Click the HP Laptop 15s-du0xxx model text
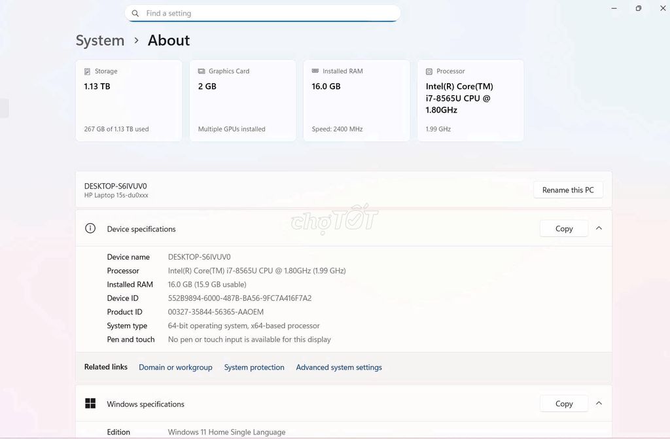The height and width of the screenshot is (439, 670). [116, 196]
